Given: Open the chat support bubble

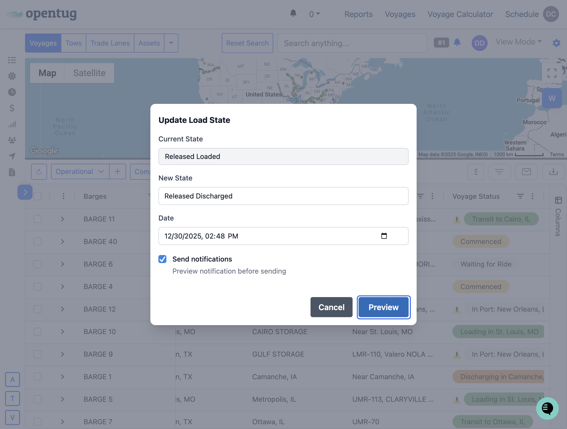Looking at the screenshot, I should pyautogui.click(x=547, y=408).
